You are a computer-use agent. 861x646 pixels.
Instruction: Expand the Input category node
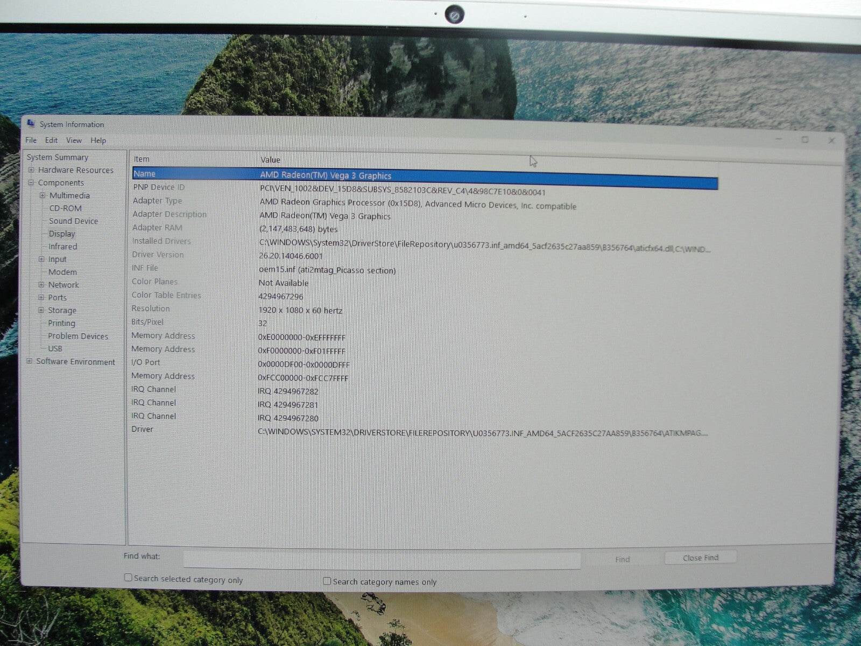click(41, 259)
